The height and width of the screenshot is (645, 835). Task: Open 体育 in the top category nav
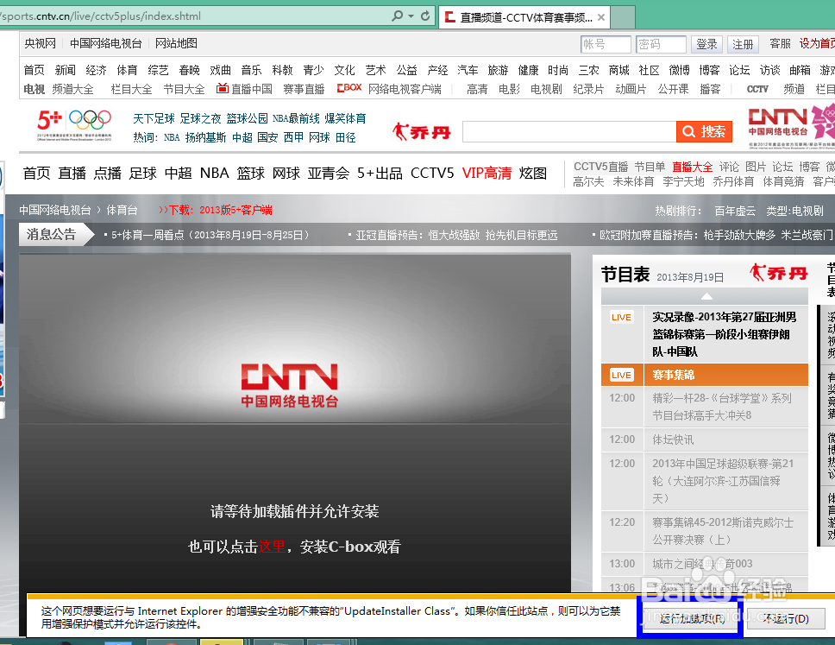click(x=127, y=70)
